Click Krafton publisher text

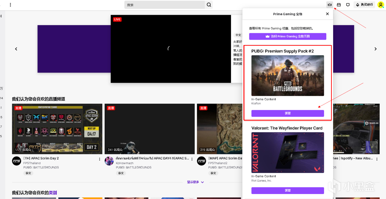tap(256, 103)
